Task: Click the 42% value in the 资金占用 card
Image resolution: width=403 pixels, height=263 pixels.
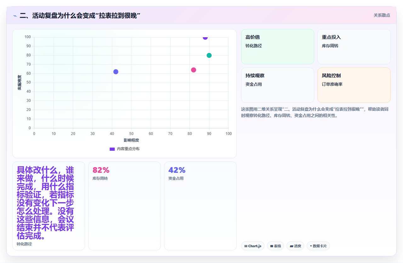Action: click(x=177, y=170)
